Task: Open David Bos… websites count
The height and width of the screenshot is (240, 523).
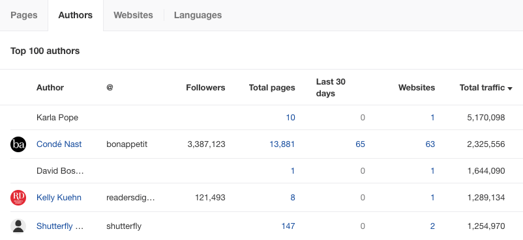Action: click(432, 171)
